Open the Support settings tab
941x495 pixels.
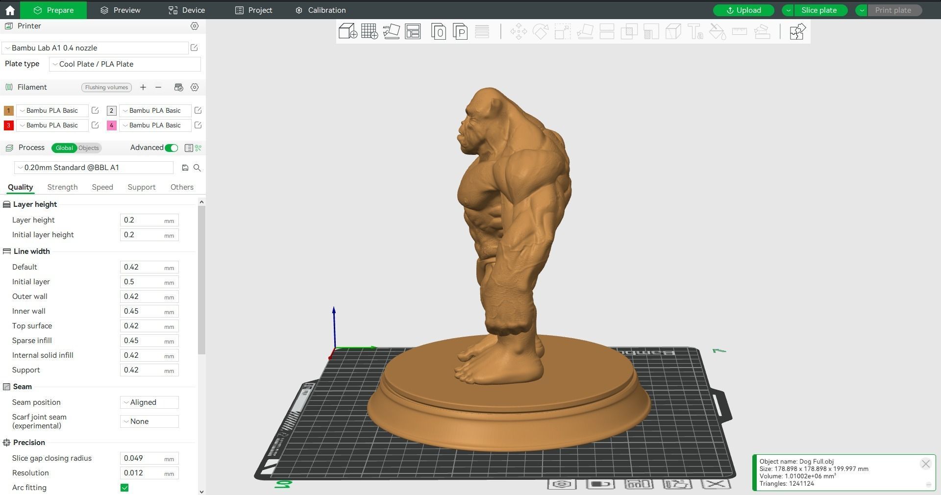click(x=142, y=187)
